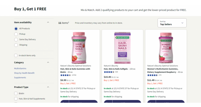Collapse the Category section chevron
This screenshot has height=107, width=201.
click(x=48, y=62)
